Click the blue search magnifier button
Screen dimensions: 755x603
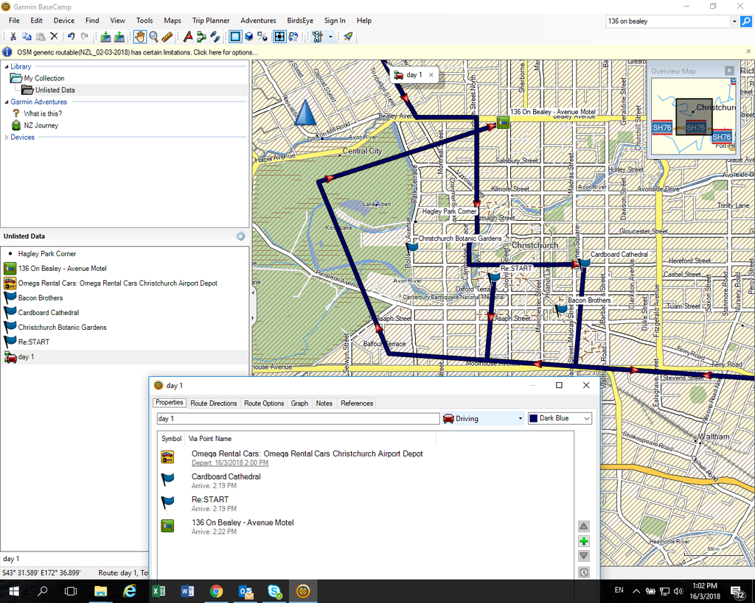click(746, 21)
